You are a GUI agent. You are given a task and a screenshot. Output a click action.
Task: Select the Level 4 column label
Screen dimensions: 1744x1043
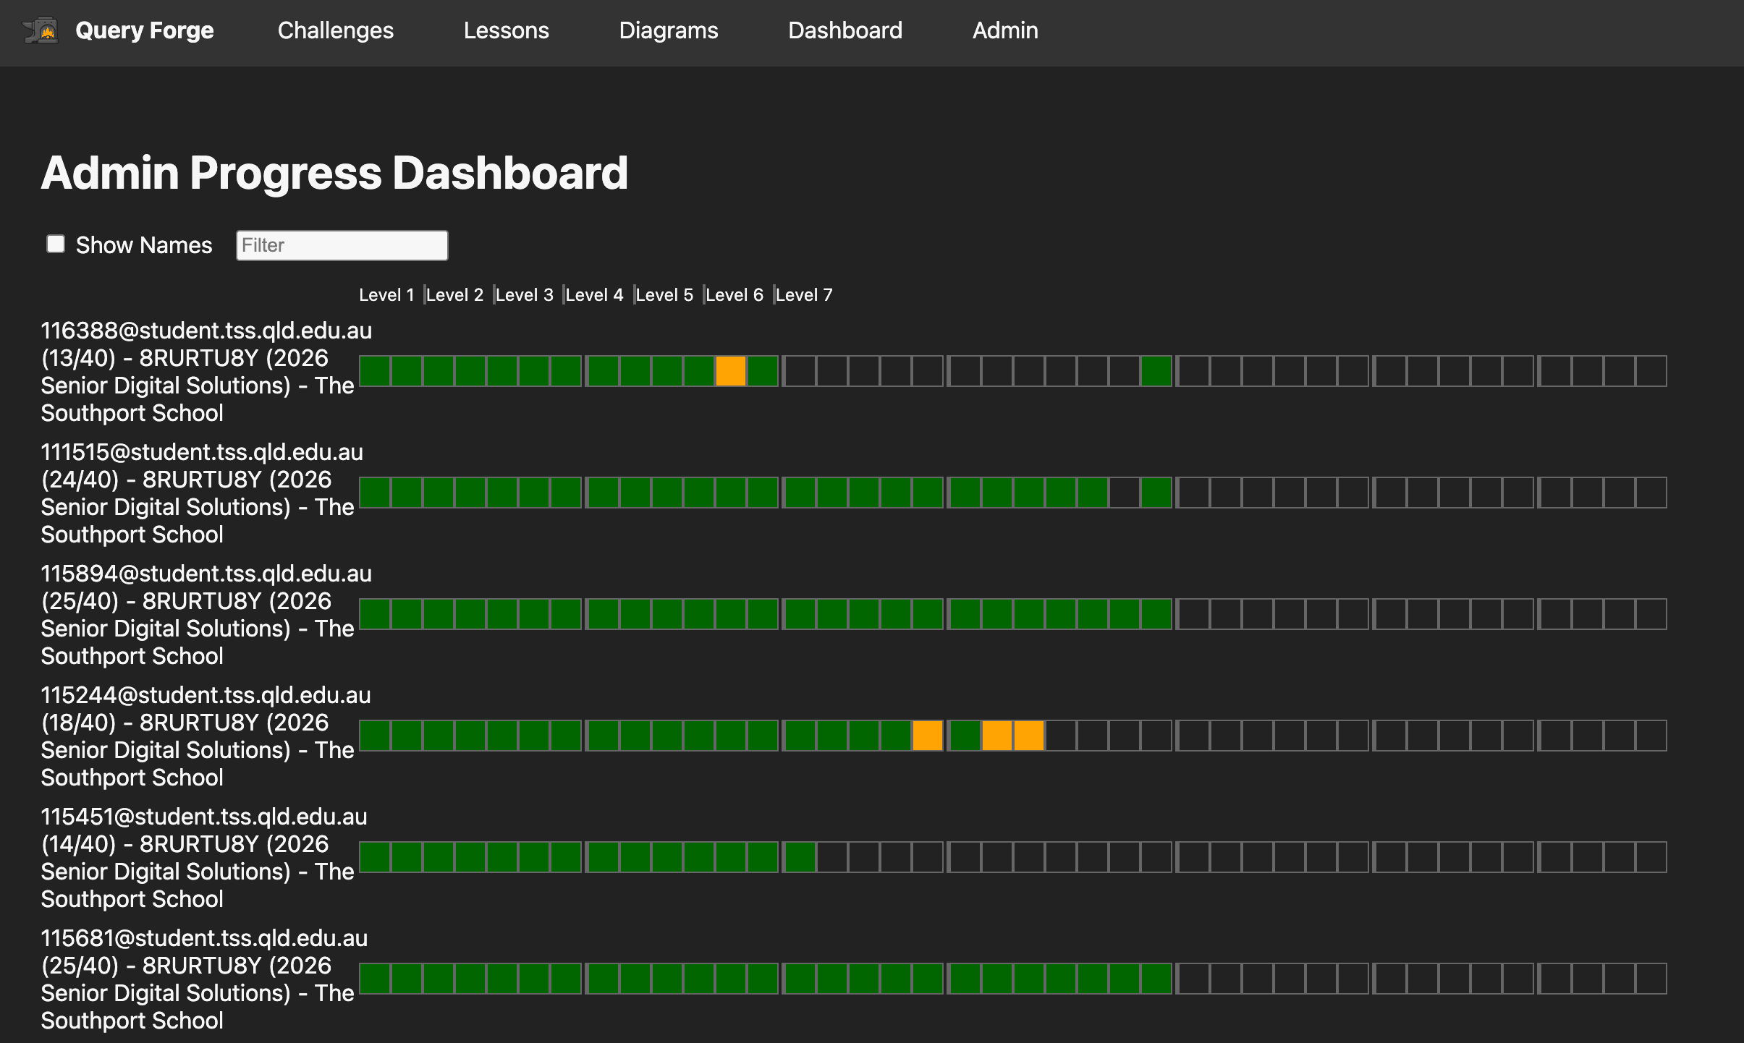(x=594, y=294)
